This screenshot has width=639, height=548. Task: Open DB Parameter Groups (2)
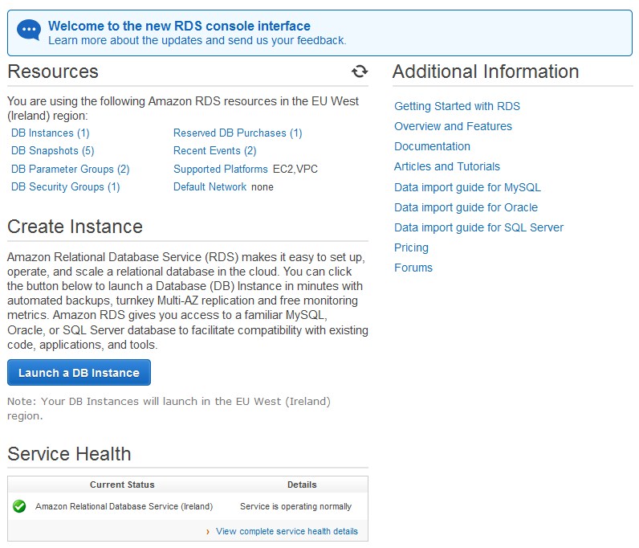70,169
